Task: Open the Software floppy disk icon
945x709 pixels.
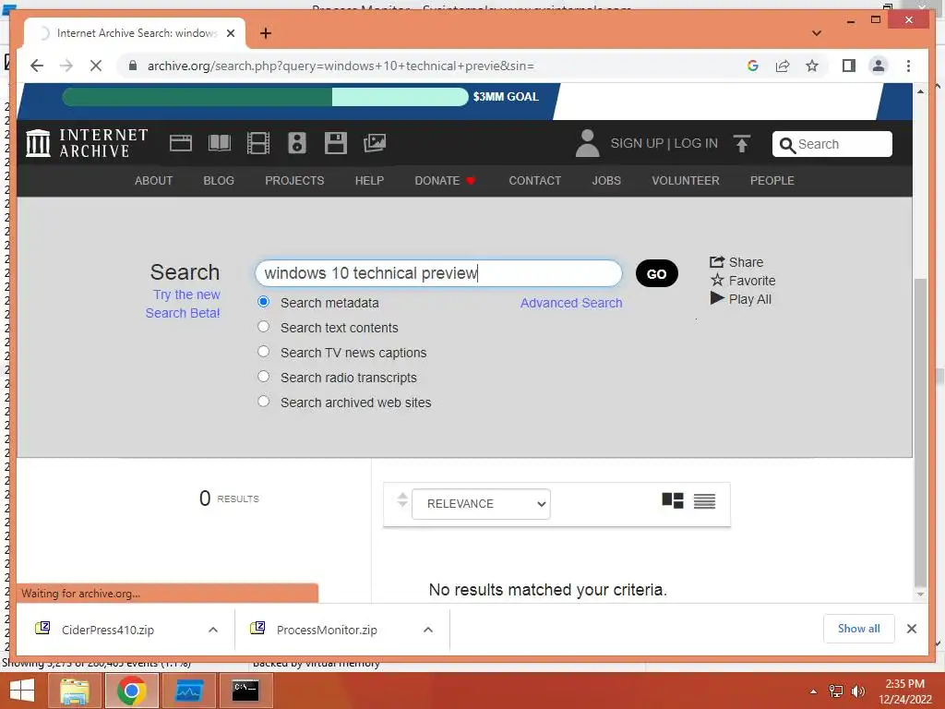Action: pos(336,143)
